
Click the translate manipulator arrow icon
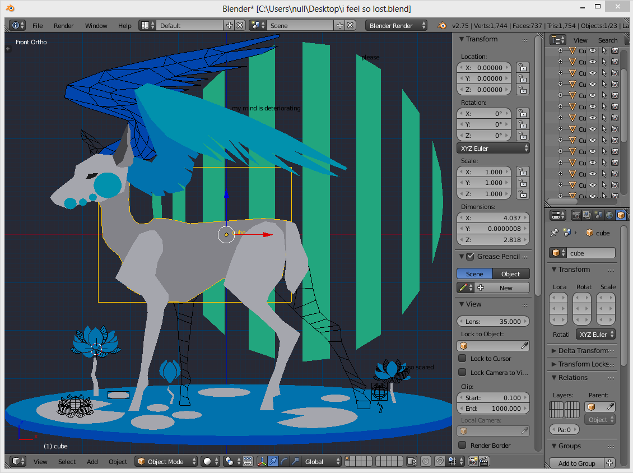273,462
